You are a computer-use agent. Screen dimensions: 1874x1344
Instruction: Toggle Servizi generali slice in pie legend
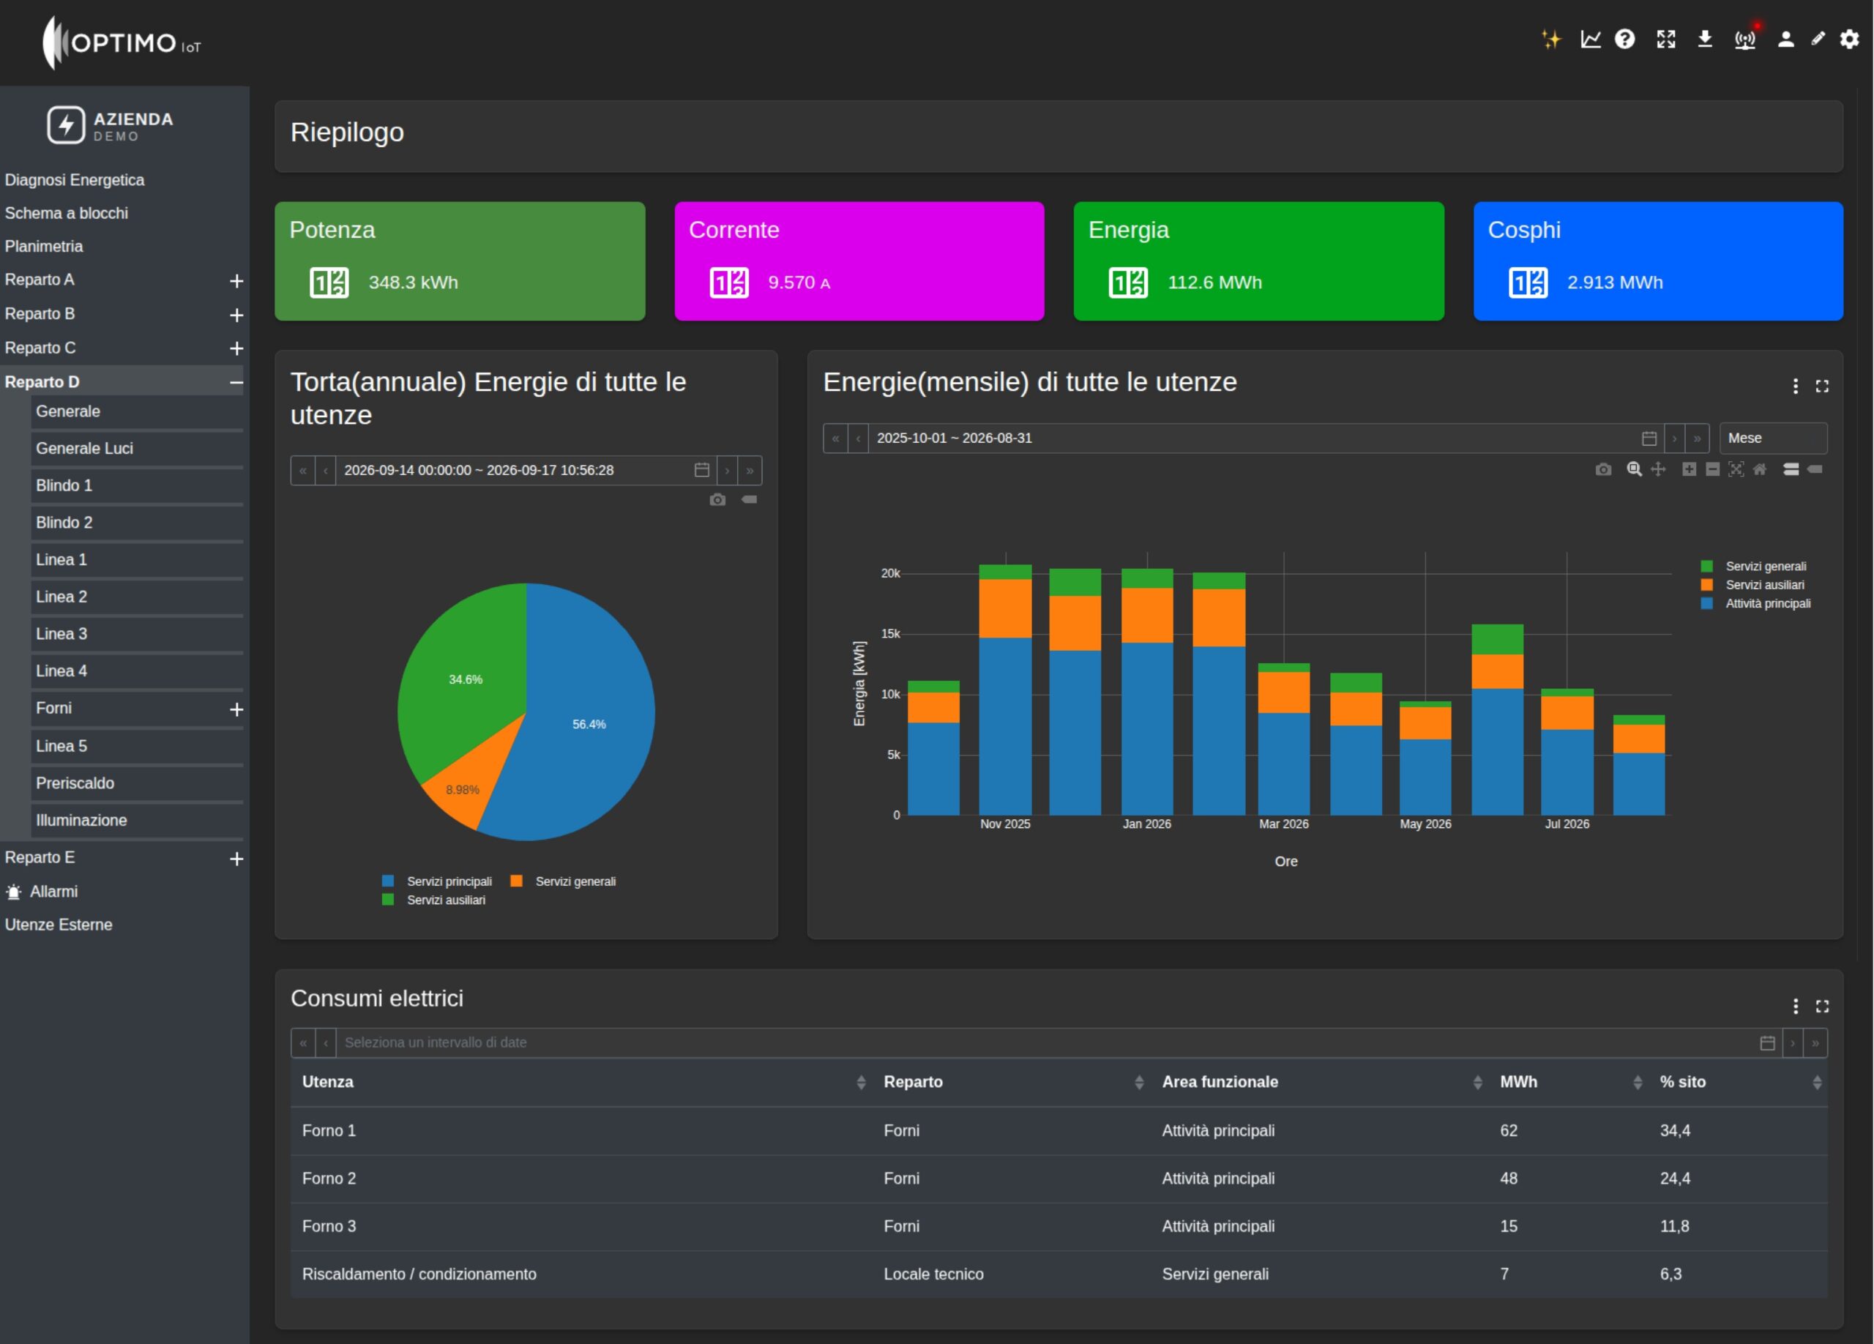[x=564, y=881]
